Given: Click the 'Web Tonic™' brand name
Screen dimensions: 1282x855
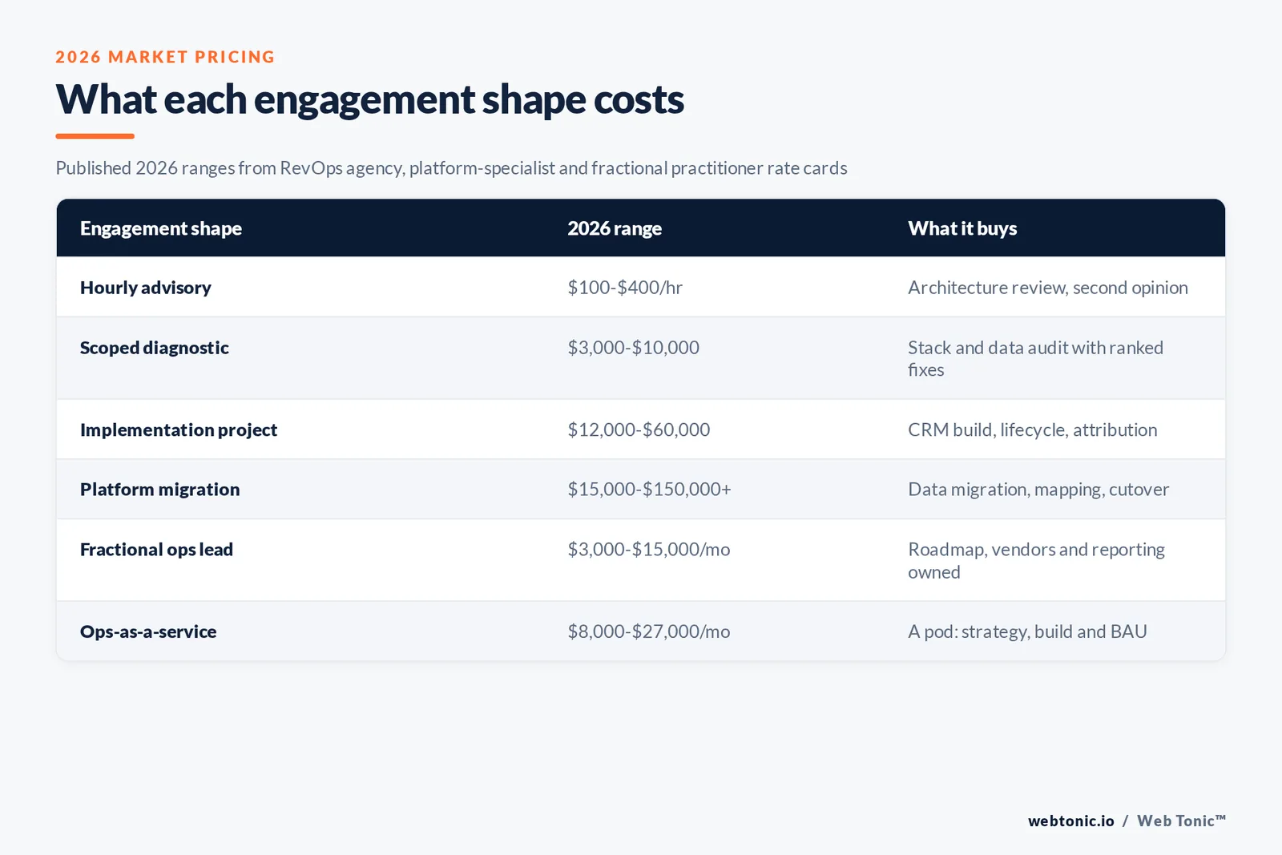Looking at the screenshot, I should [1181, 821].
